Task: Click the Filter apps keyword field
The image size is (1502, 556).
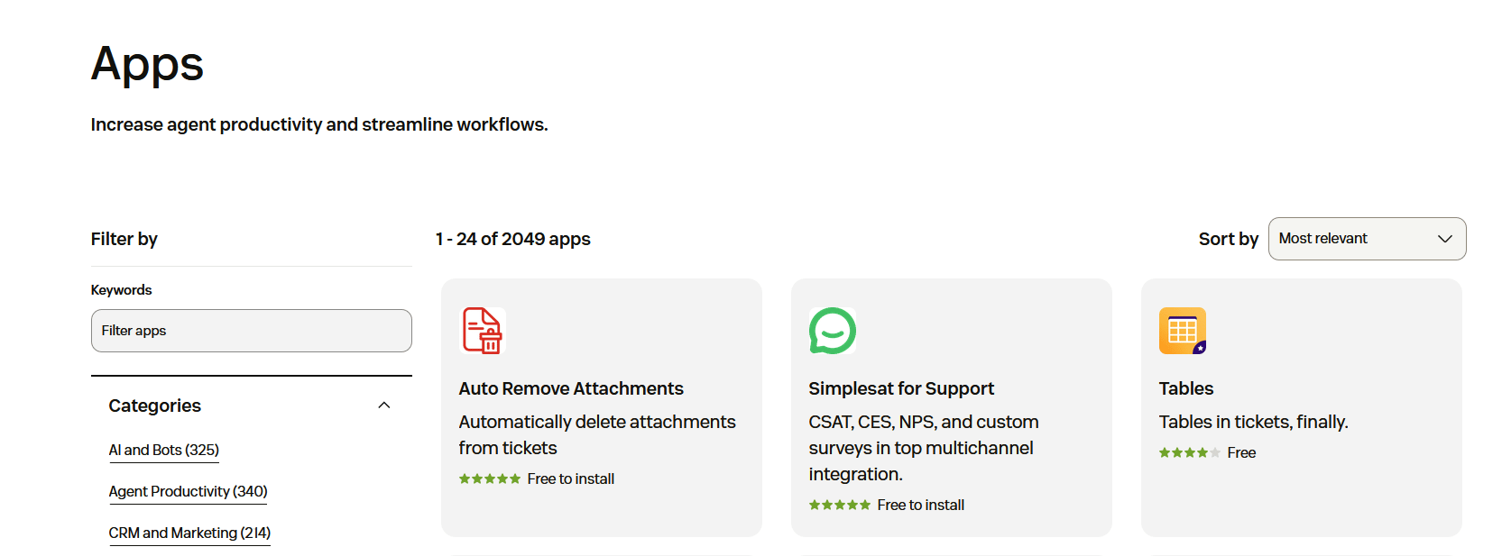Action: point(251,330)
